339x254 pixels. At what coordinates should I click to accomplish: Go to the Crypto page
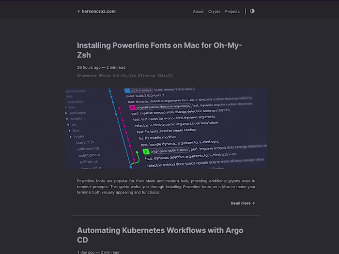tap(214, 11)
